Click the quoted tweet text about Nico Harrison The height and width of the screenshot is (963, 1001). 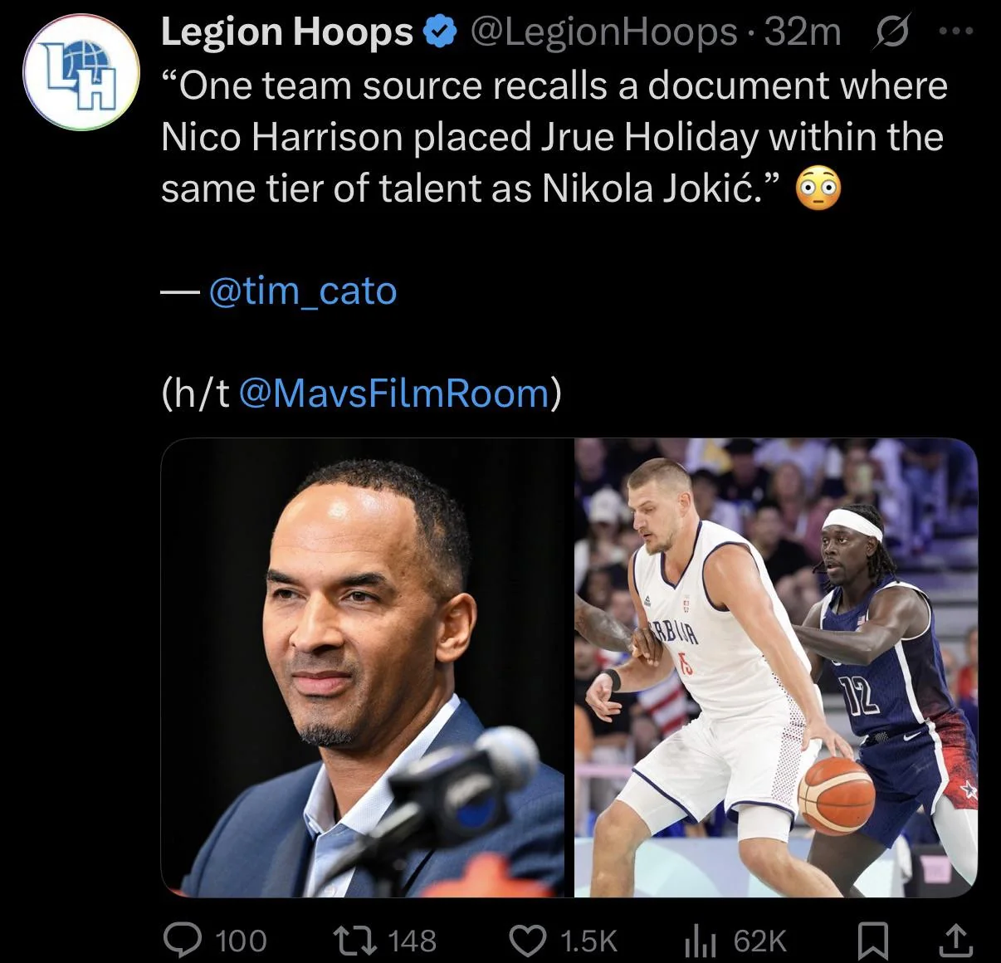tap(552, 137)
